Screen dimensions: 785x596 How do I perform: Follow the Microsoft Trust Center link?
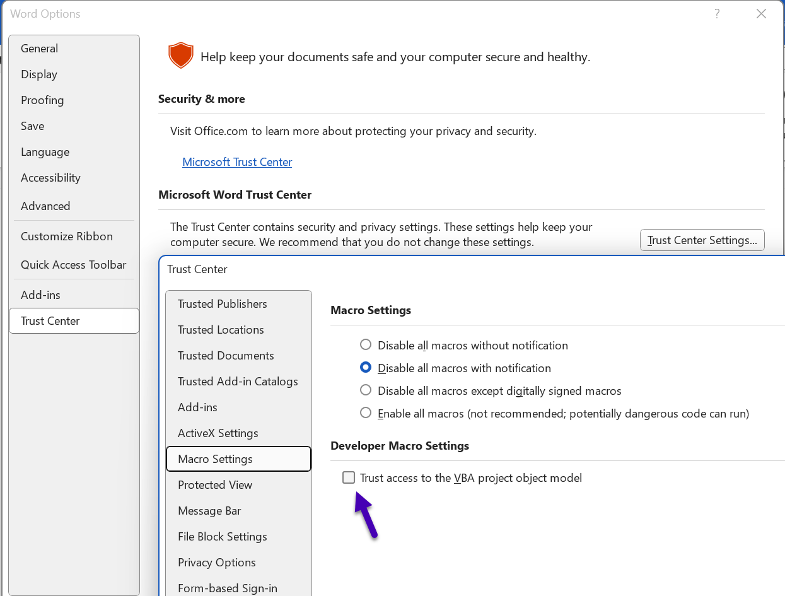pos(237,162)
